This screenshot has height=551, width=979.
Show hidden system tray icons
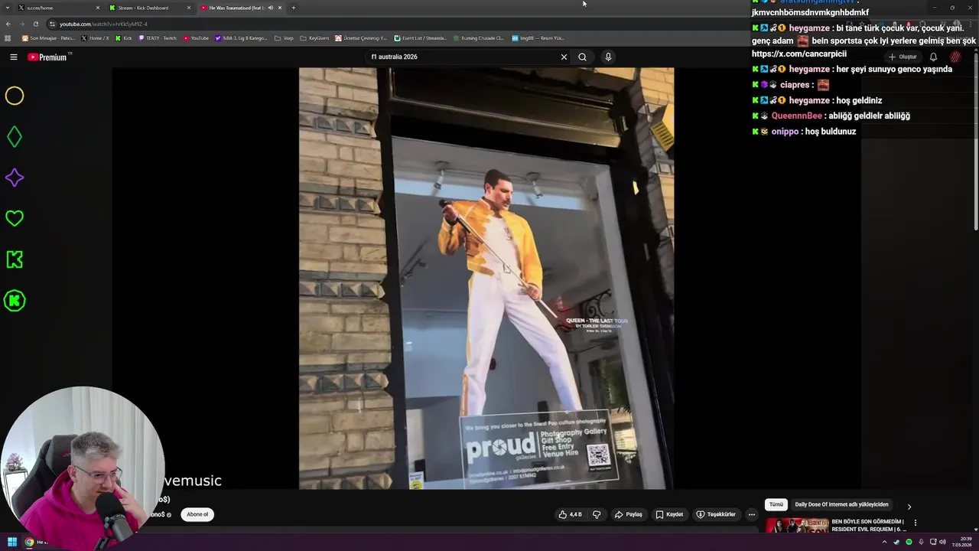coord(884,542)
